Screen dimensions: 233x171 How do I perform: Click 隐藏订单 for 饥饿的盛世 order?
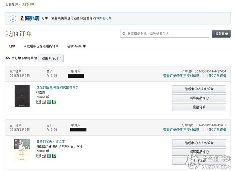pyautogui.click(x=199, y=107)
